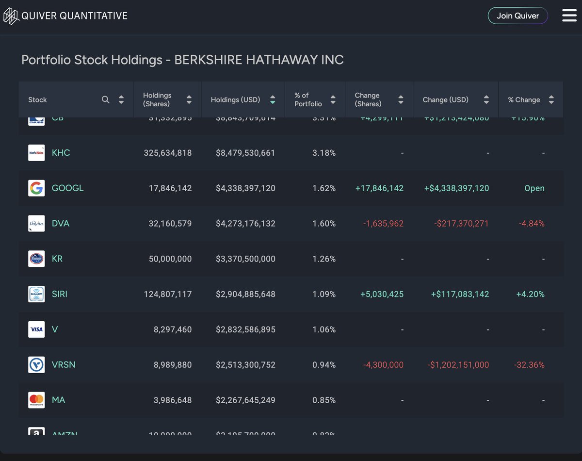This screenshot has width=582, height=461.
Task: Click the Kraft Heinz logo icon
Action: [x=36, y=153]
